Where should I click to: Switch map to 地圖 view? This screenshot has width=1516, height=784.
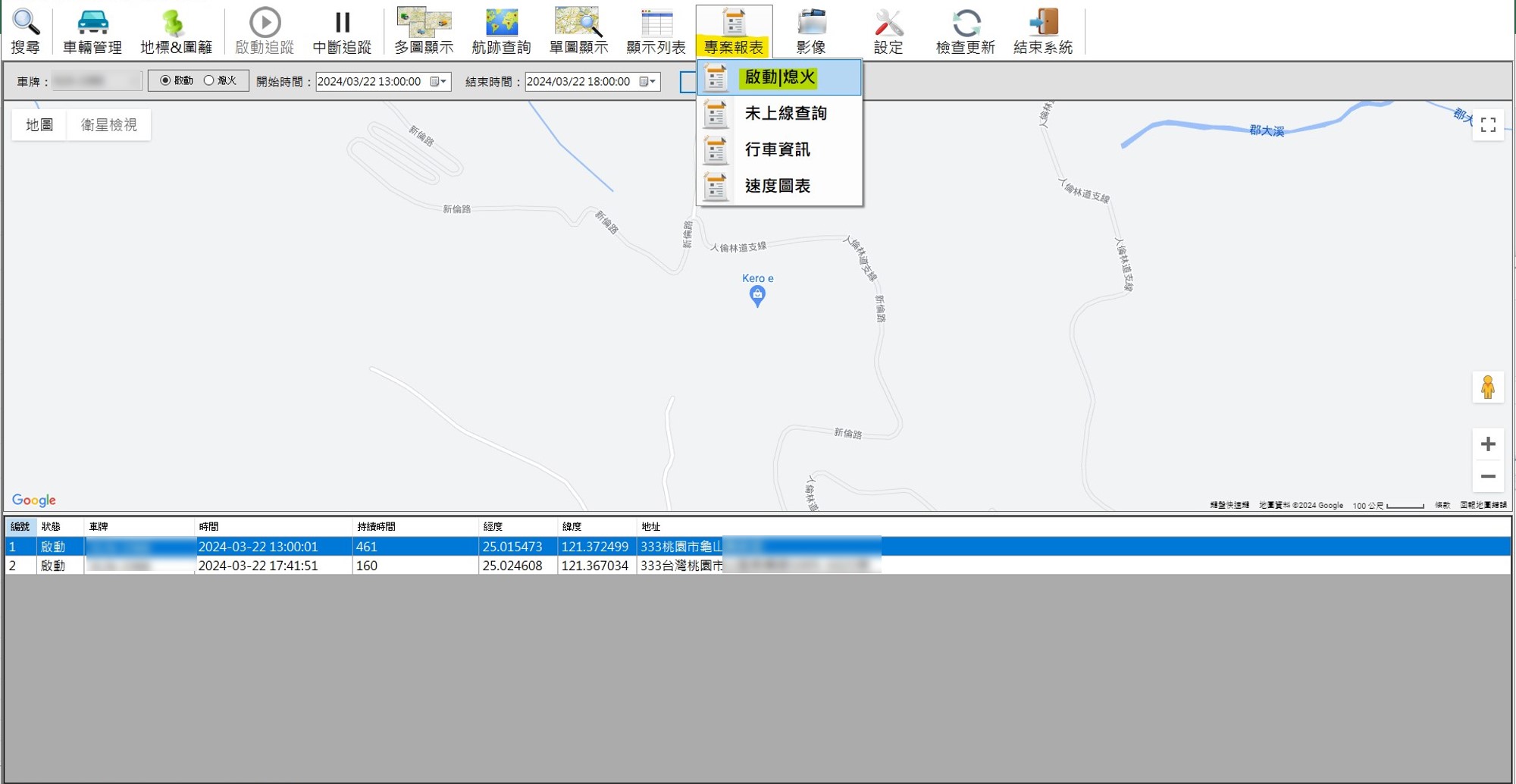tap(39, 124)
